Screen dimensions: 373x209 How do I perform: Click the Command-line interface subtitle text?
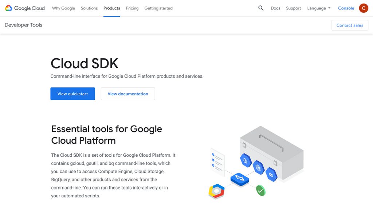[x=127, y=76]
